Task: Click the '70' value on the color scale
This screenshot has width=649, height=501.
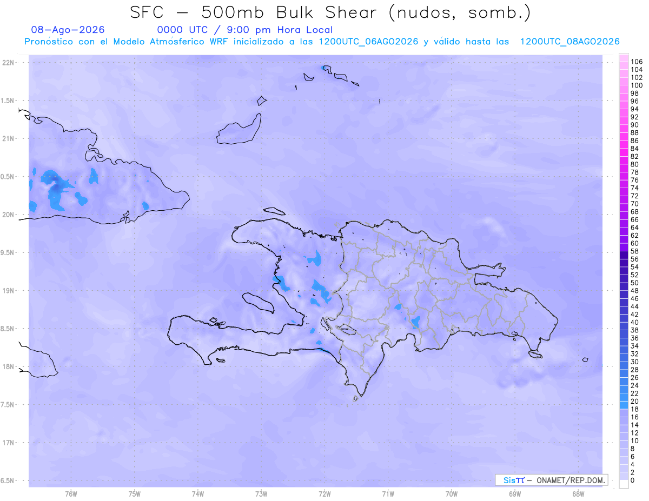Action: pyautogui.click(x=634, y=204)
